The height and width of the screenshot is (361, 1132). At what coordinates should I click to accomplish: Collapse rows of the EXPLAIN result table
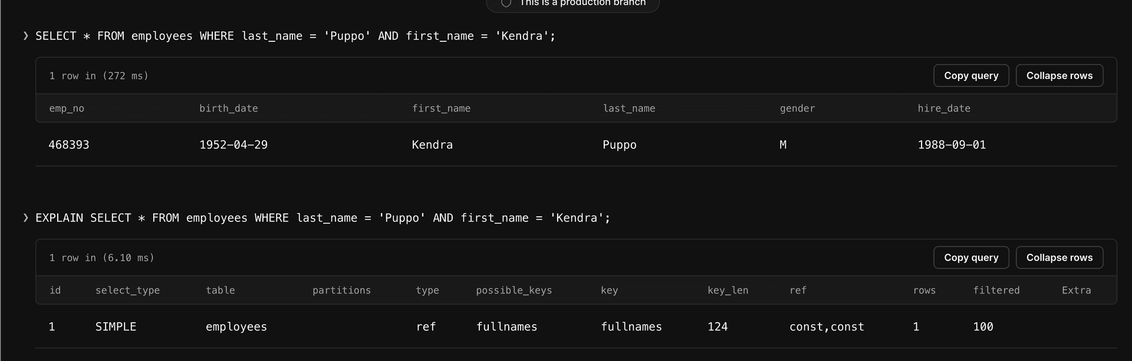coord(1059,257)
